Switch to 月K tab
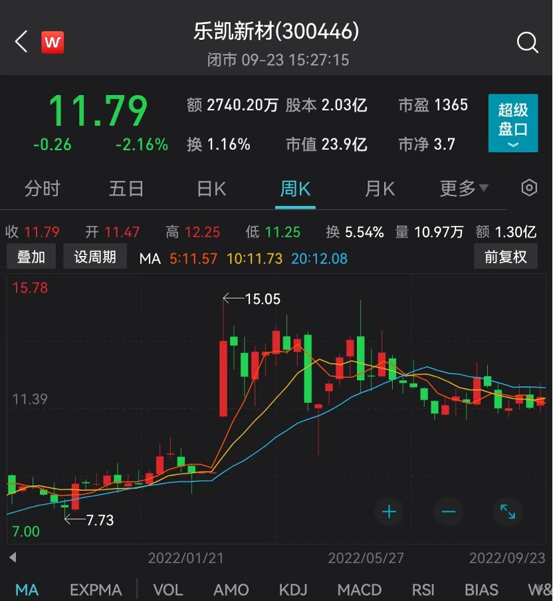Viewport: 553px width, 601px height. [x=380, y=189]
